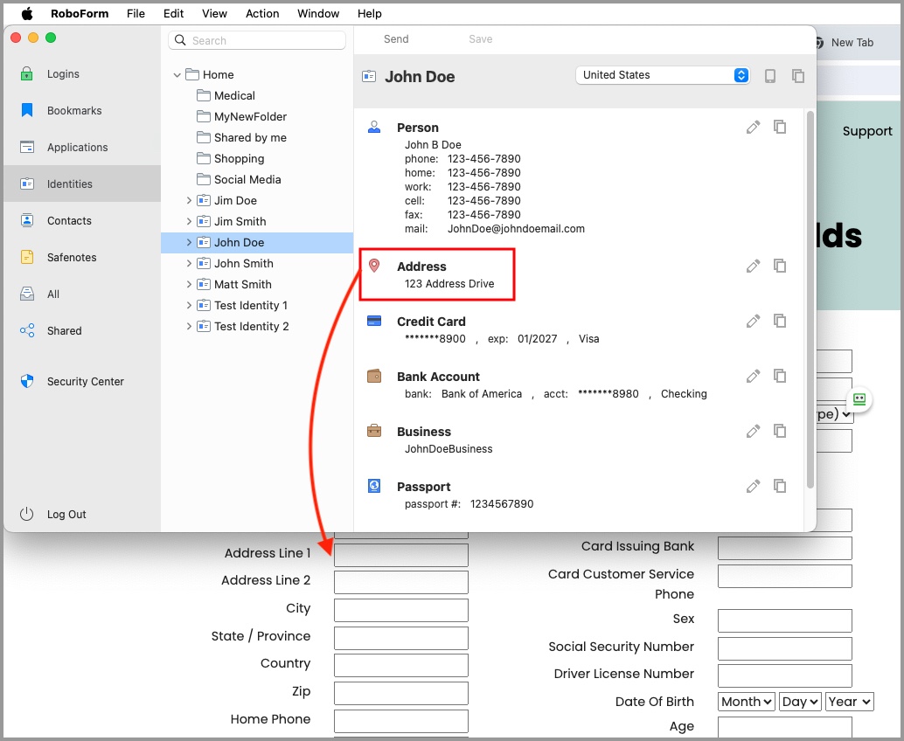Click the Search field
The width and height of the screenshot is (904, 741).
[x=257, y=40]
